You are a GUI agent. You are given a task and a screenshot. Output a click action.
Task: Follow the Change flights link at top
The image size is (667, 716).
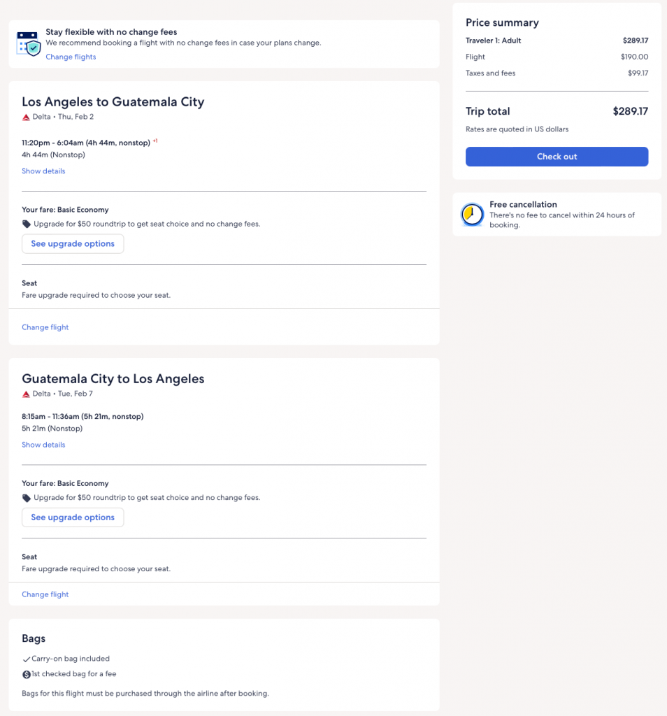point(71,57)
